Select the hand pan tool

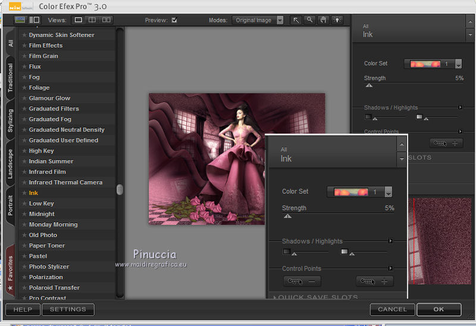point(323,20)
